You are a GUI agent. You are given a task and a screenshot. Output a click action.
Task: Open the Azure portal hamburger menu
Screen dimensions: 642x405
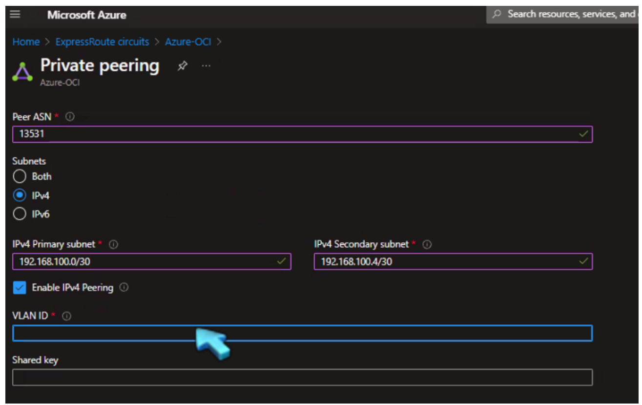[15, 14]
